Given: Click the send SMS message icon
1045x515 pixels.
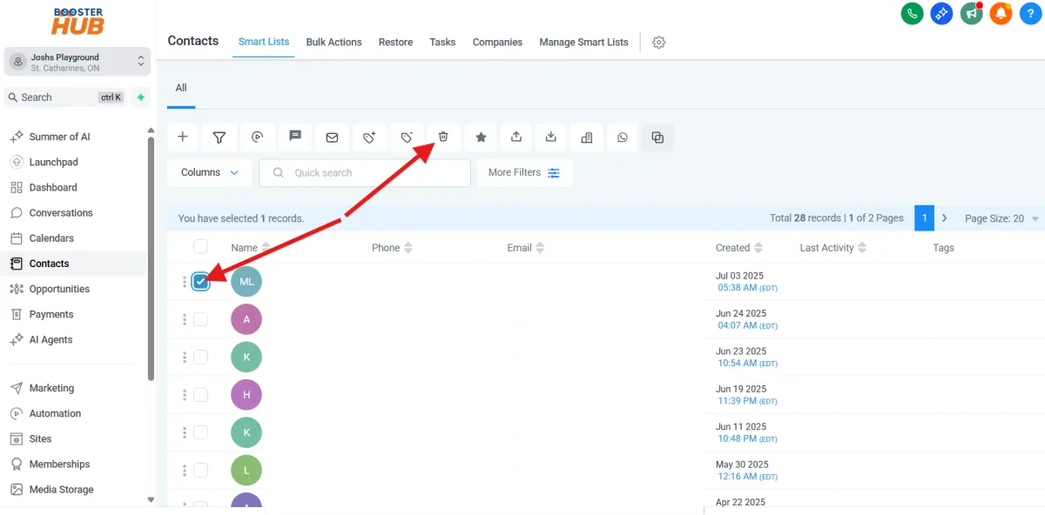Looking at the screenshot, I should tap(295, 137).
